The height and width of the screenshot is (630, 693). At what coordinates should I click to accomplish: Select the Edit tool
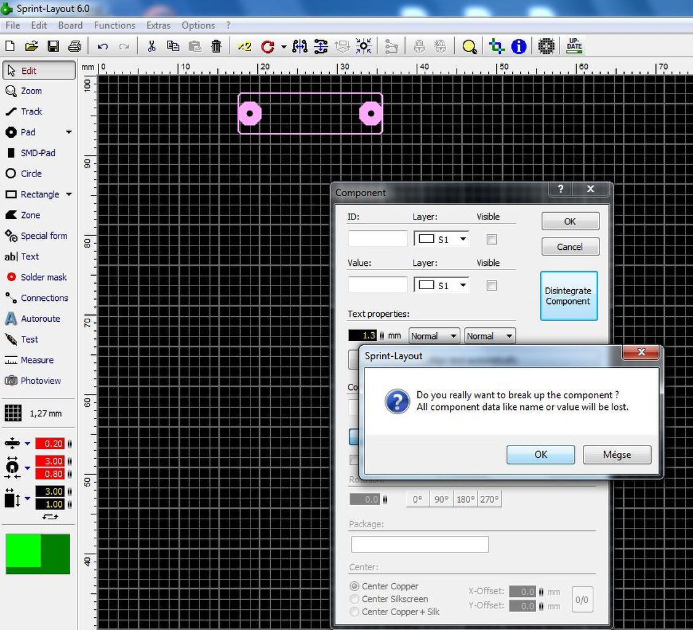(x=39, y=70)
